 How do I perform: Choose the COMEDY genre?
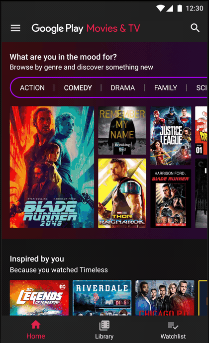[78, 87]
